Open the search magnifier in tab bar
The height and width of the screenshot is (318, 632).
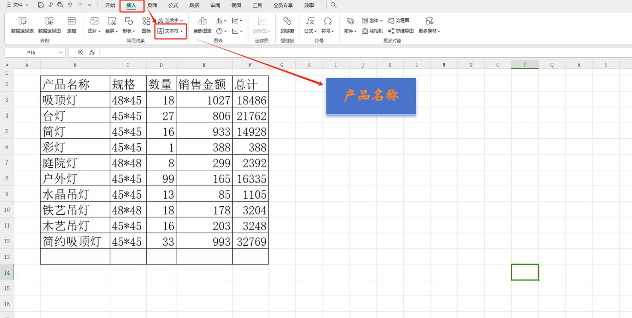tap(334, 5)
